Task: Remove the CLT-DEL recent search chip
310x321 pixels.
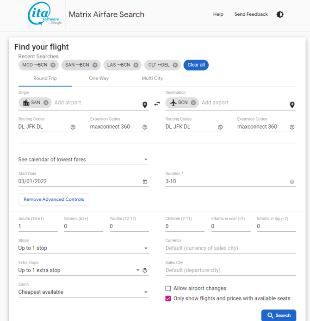Action: pyautogui.click(x=175, y=65)
